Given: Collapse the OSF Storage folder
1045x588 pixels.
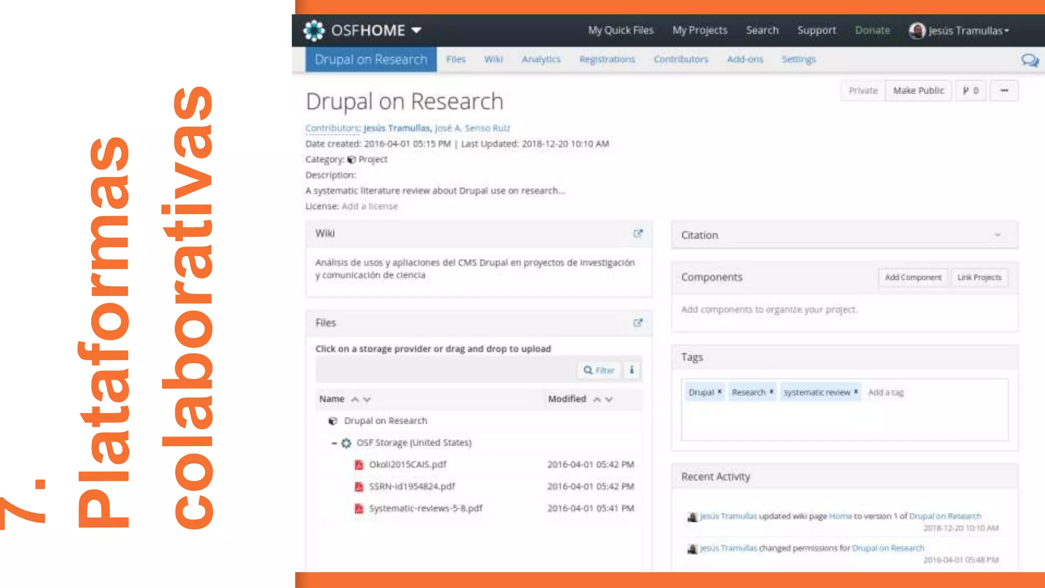Looking at the screenshot, I should tap(334, 443).
